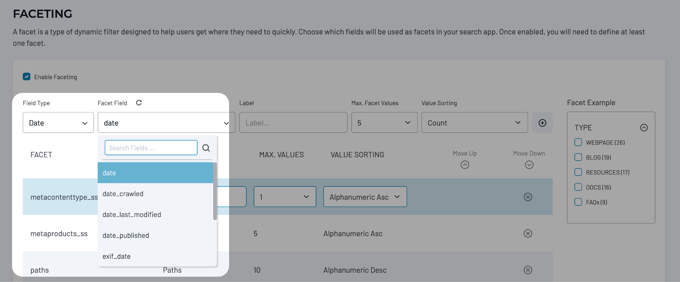The width and height of the screenshot is (680, 282).
Task: Select date option in field list
Action: click(155, 173)
